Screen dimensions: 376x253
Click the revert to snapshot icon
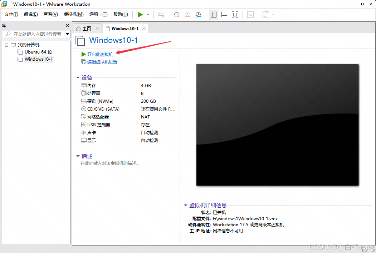tap(187, 15)
